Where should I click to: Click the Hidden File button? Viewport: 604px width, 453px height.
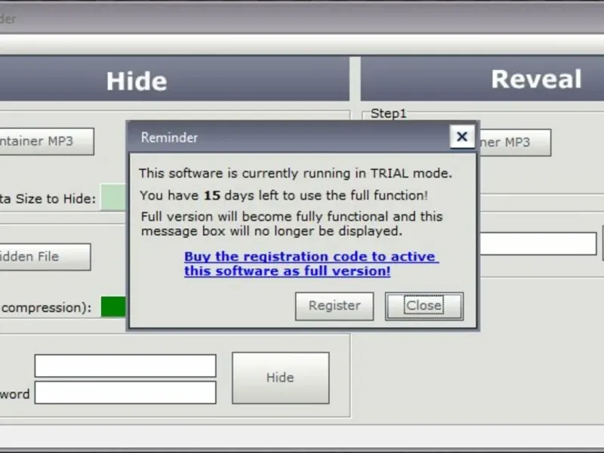[45, 257]
